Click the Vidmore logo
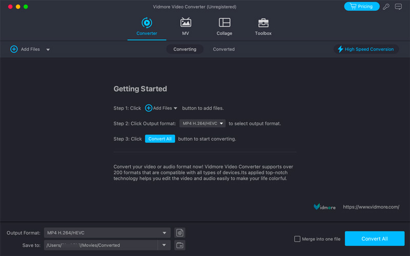Image resolution: width=410 pixels, height=256 pixels. (x=324, y=207)
